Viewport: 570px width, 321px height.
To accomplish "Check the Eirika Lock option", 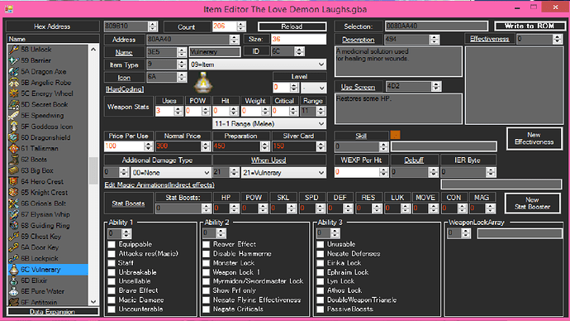I will (321, 263).
